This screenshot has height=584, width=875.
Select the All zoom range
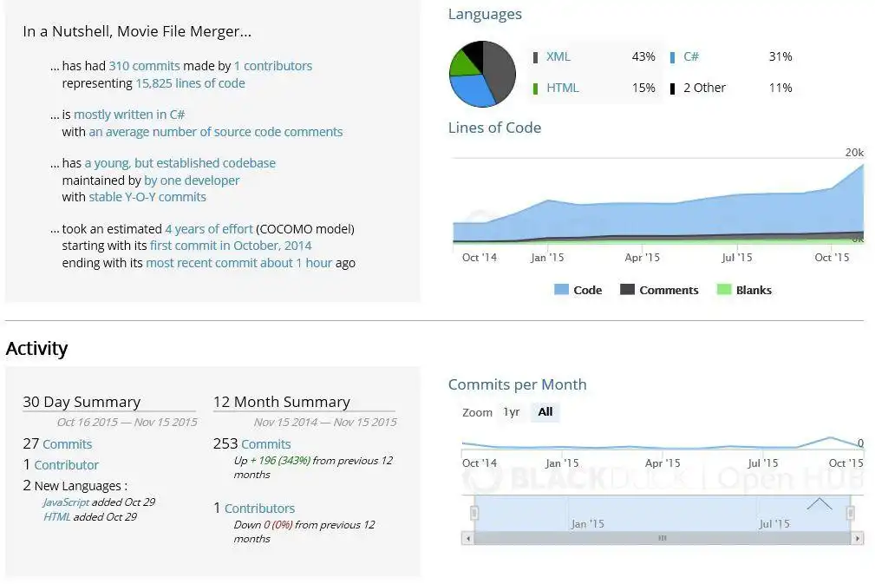tap(545, 412)
